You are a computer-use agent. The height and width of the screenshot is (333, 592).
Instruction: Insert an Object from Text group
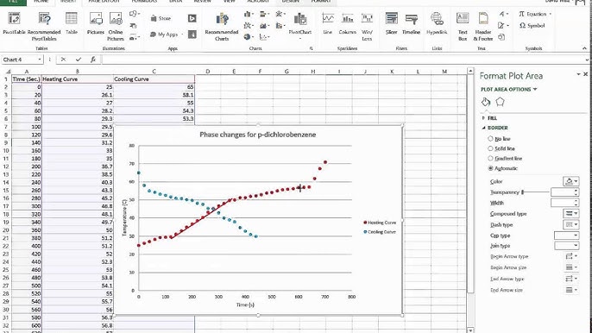[x=501, y=37]
